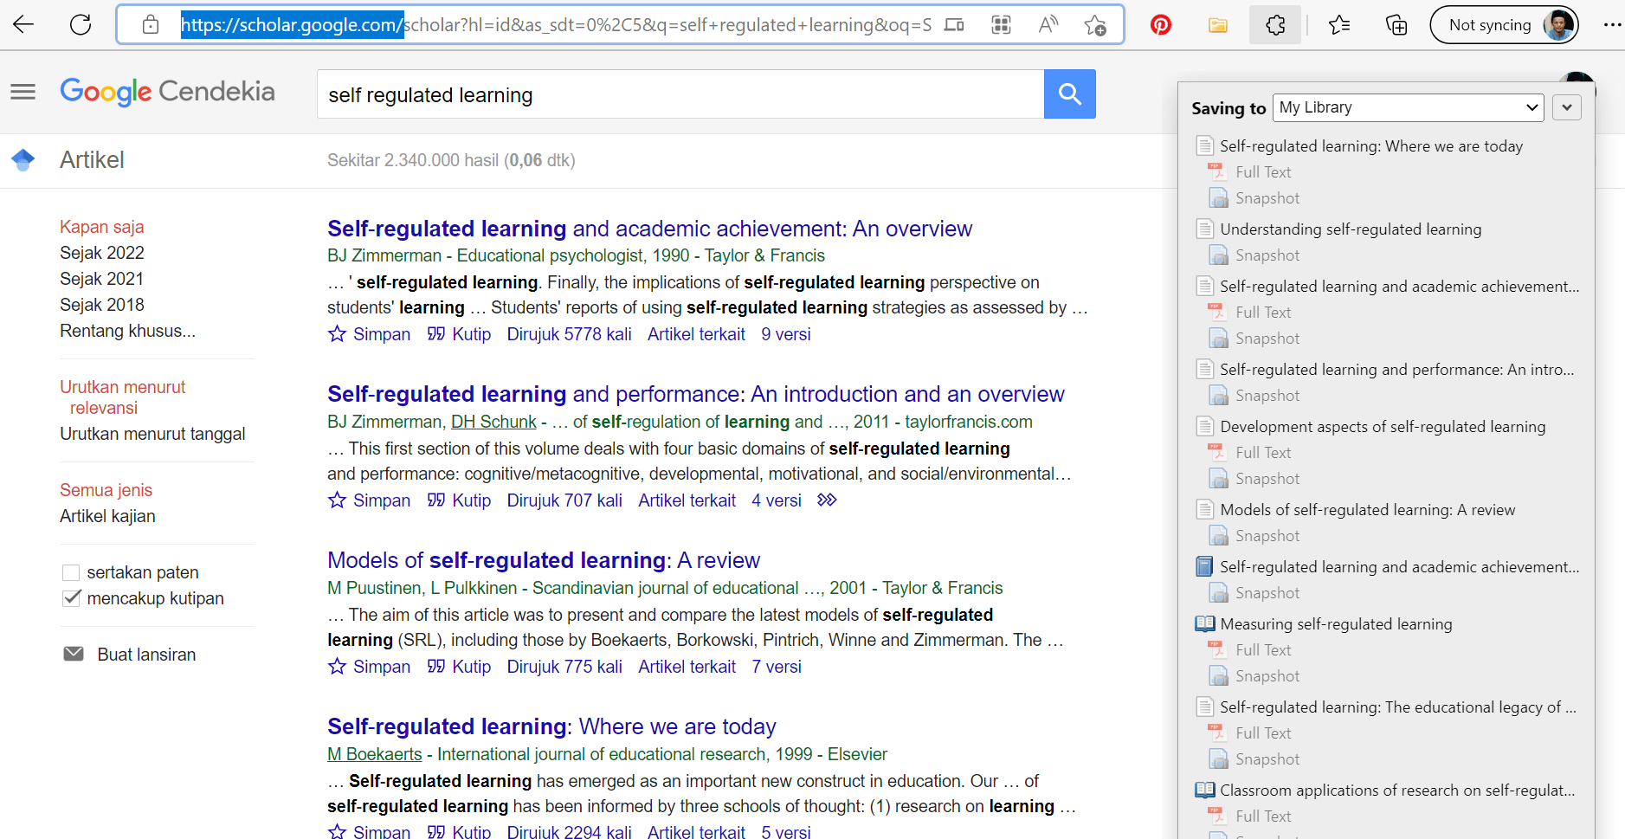Open the Extensions puzzle icon
The height and width of the screenshot is (839, 1625).
coord(1275,25)
